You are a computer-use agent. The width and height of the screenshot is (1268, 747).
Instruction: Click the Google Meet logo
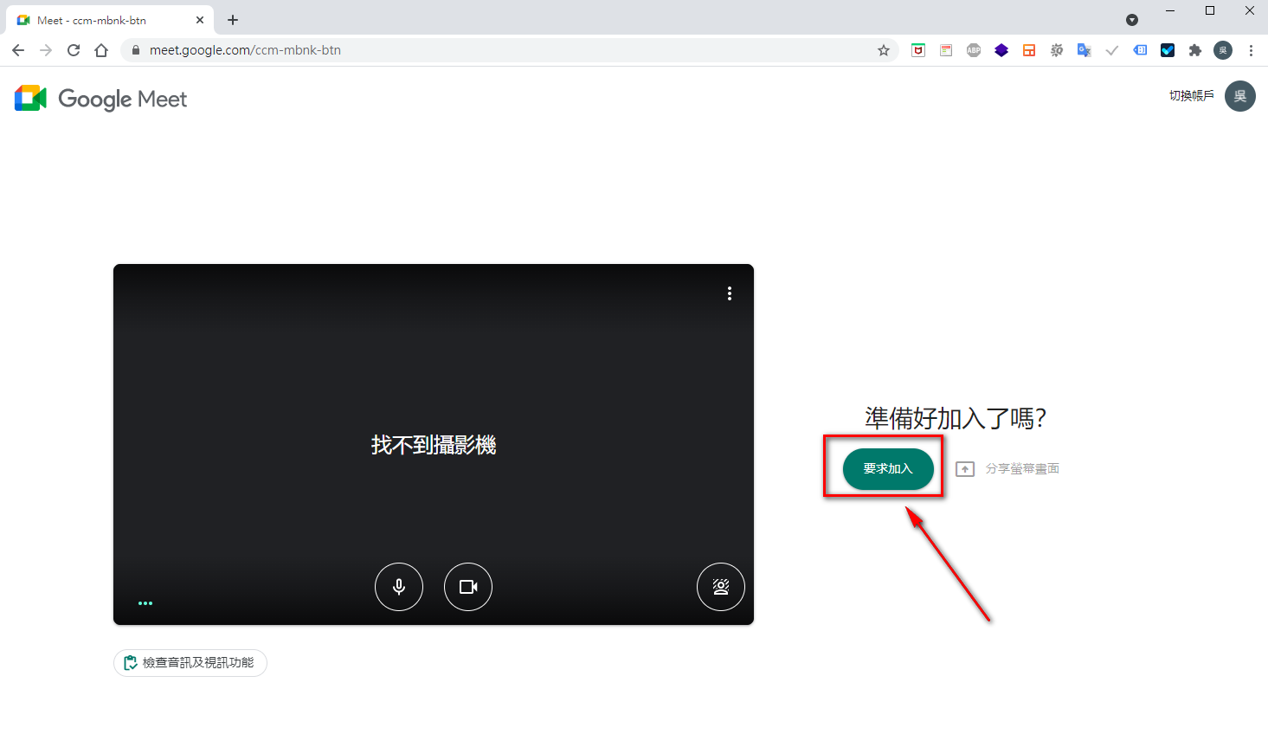(x=101, y=99)
